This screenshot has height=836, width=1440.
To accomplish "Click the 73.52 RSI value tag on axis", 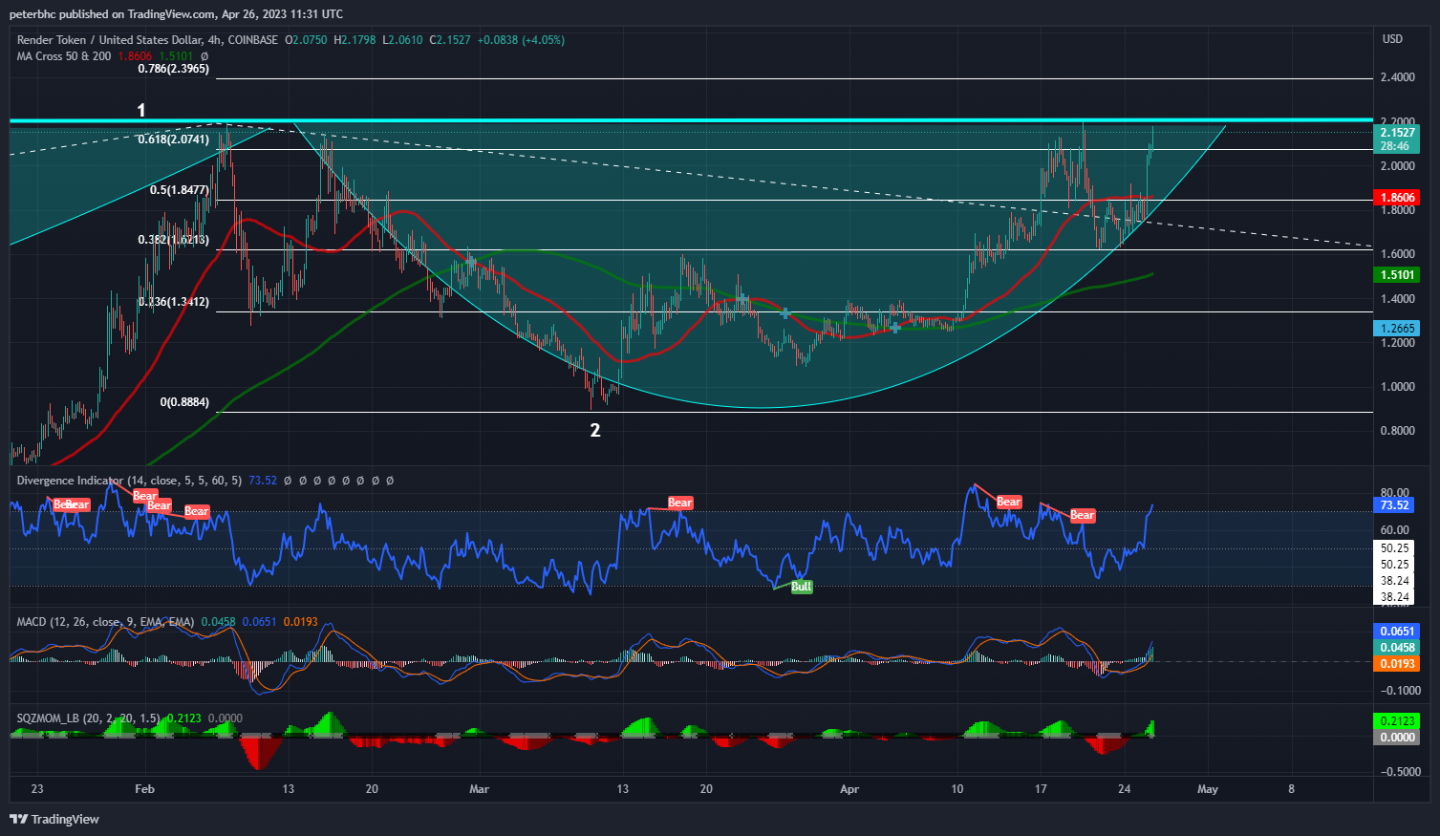I will tap(1395, 505).
